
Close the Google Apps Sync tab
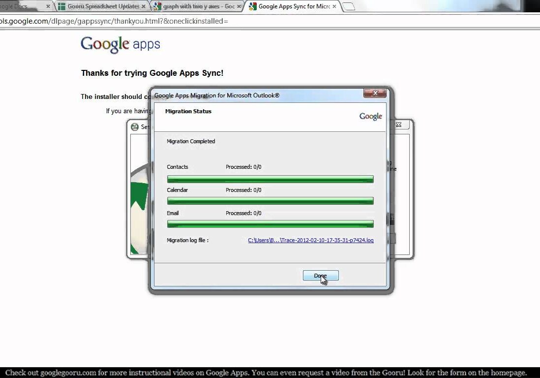point(334,6)
